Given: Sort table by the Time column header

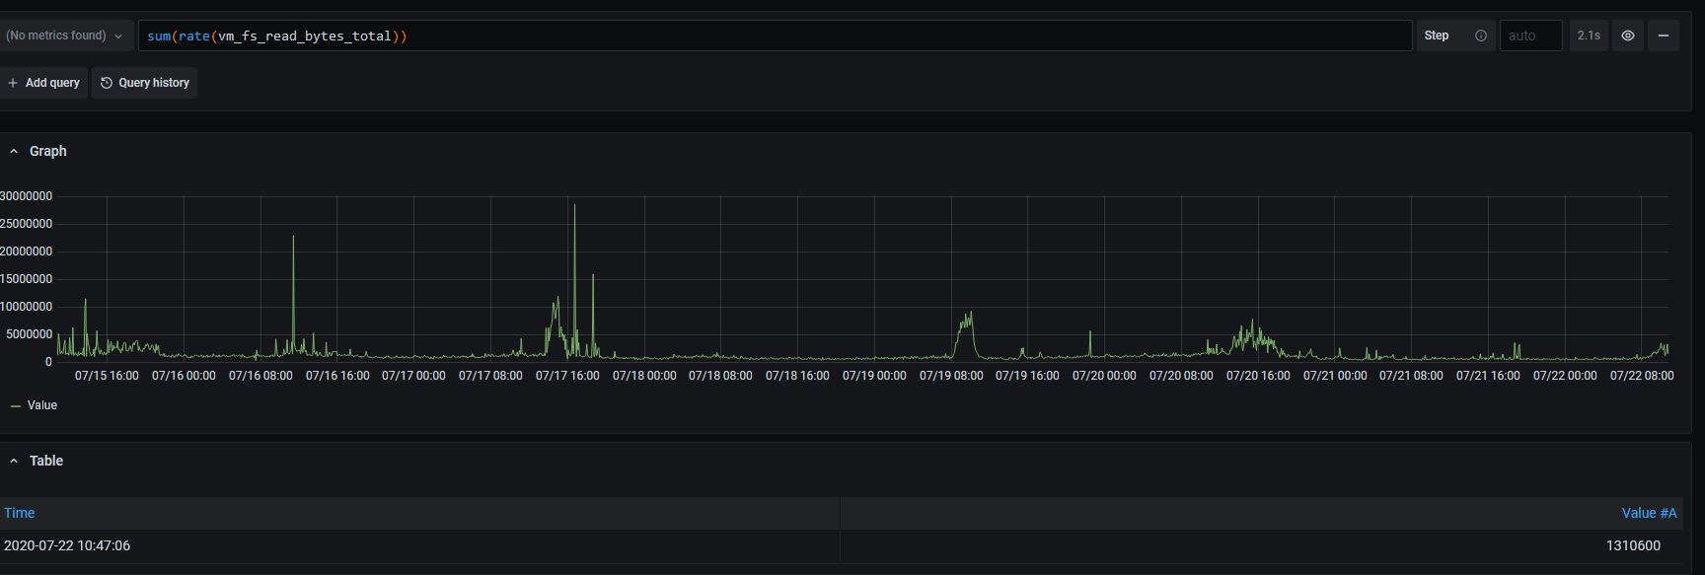Looking at the screenshot, I should 20,513.
